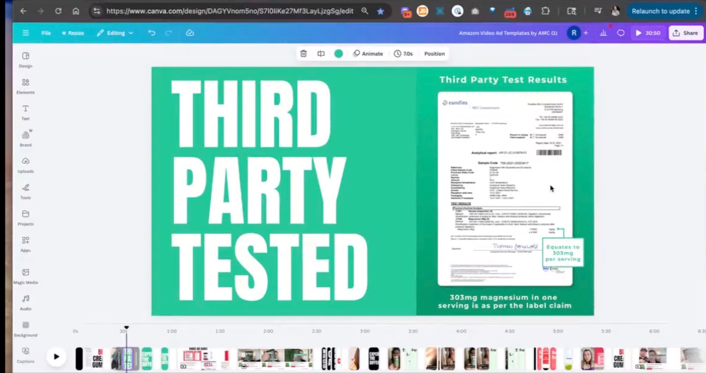Image resolution: width=706 pixels, height=373 pixels.
Task: Delete the page with trash icon
Action: pyautogui.click(x=303, y=53)
